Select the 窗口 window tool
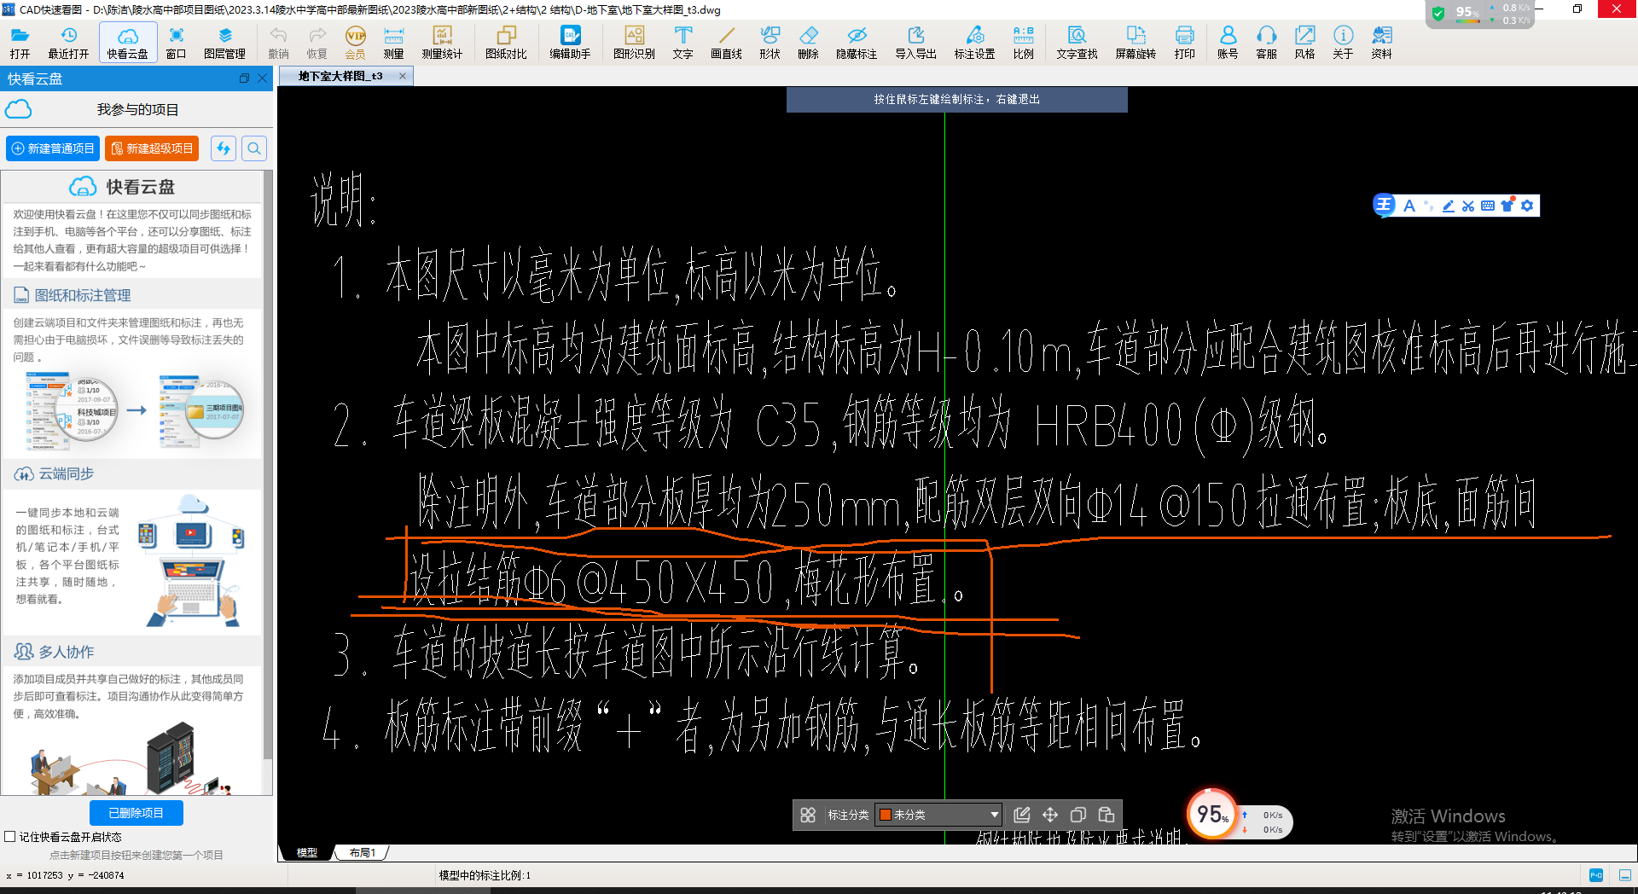Viewport: 1638px width, 894px height. 176,42
